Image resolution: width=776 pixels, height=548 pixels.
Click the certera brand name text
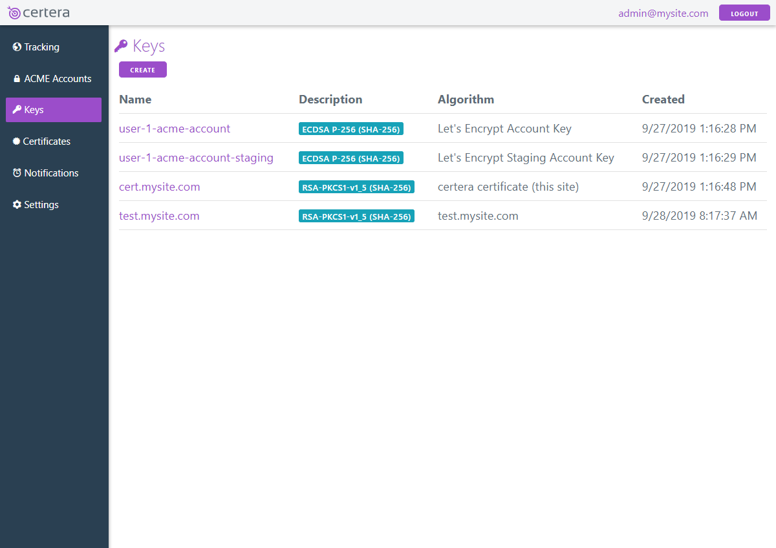pyautogui.click(x=46, y=13)
